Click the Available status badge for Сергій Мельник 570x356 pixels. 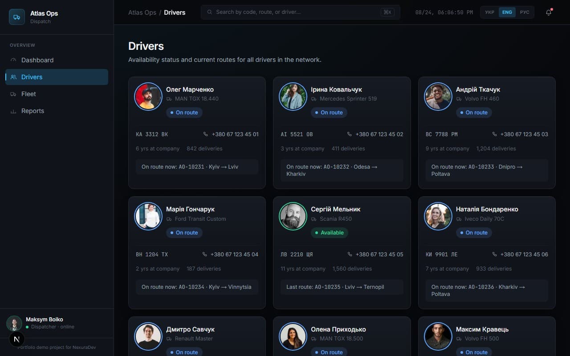point(330,233)
